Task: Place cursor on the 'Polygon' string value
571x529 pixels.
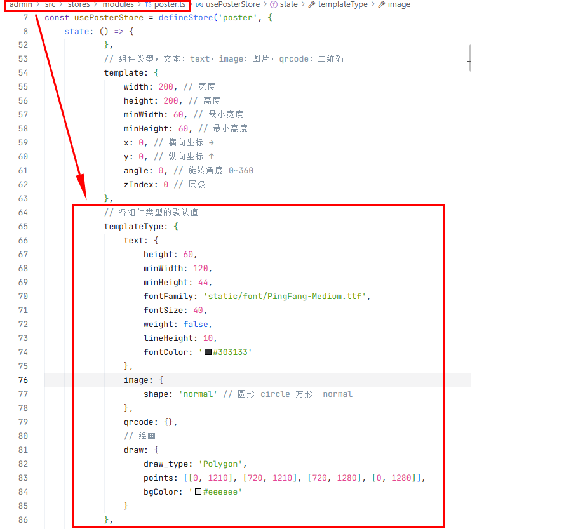Action: click(x=220, y=464)
